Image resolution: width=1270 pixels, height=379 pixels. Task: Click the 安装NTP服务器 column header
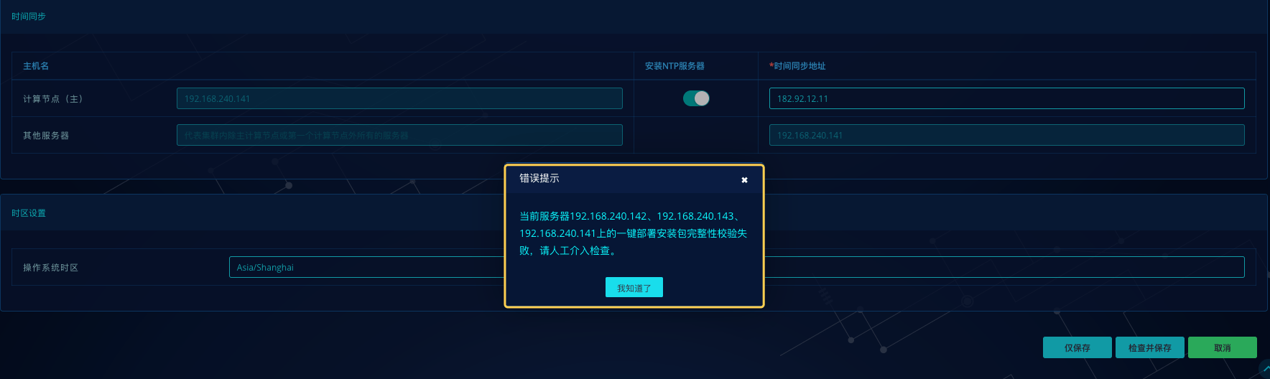click(675, 66)
